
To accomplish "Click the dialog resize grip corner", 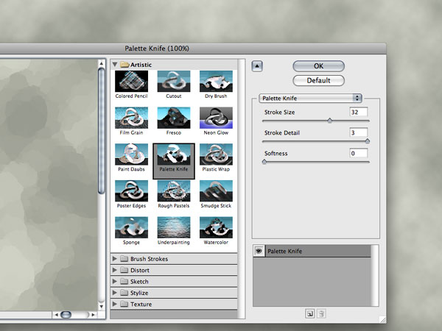I will click(x=382, y=320).
